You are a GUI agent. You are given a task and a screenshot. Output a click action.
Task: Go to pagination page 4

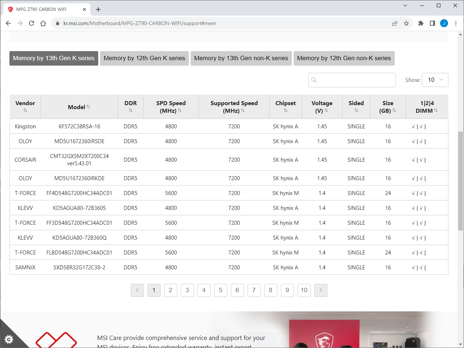[204, 290]
